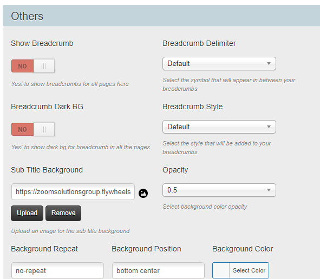Viewport: 320px width, 279px height.
Task: Click the Opacity dropdown arrow
Action: pos(269,190)
